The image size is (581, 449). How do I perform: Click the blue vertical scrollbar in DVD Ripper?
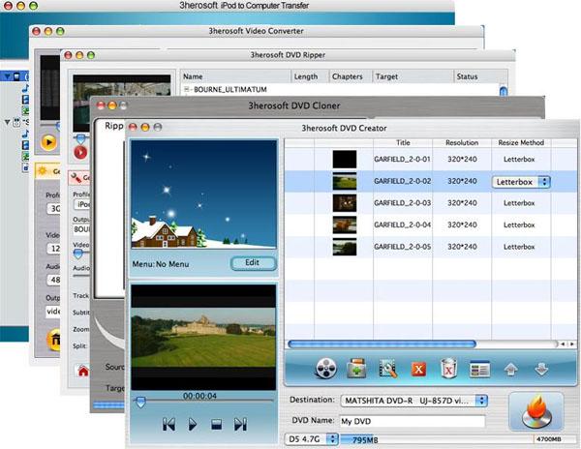point(504,91)
